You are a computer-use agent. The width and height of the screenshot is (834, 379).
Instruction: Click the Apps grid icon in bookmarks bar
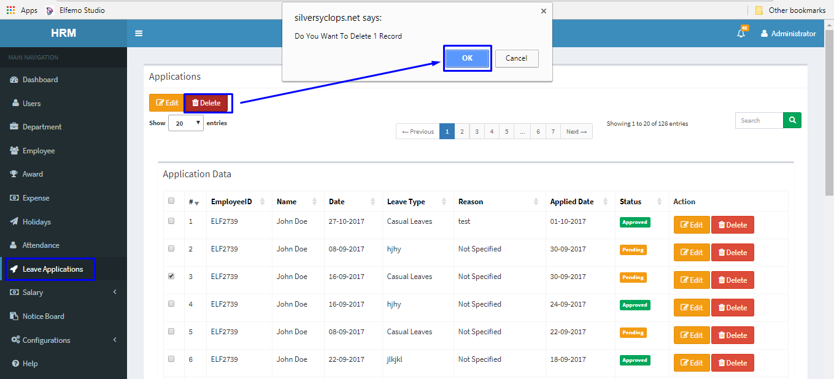pos(10,10)
